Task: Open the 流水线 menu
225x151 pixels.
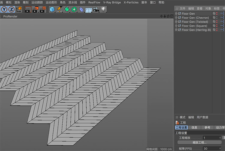Action: [x=73, y=2]
